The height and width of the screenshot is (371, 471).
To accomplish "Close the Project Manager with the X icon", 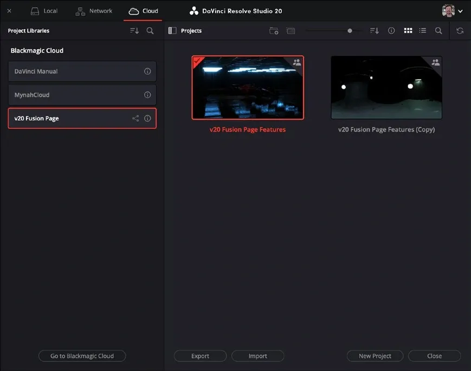I will tap(9, 11).
